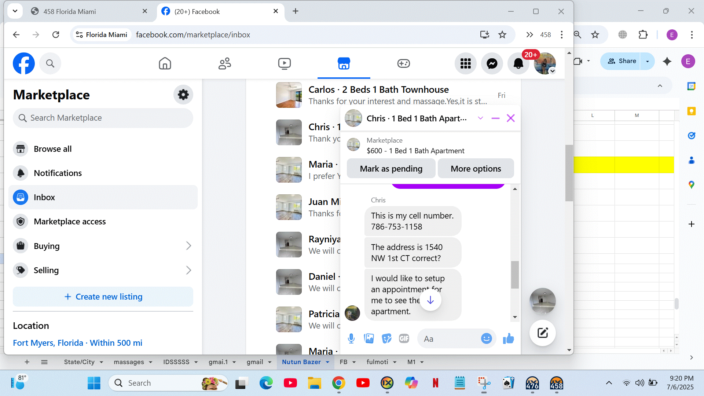Open the Messenger icon in Facebook header
Viewport: 704px width, 396px height.
[x=492, y=63]
